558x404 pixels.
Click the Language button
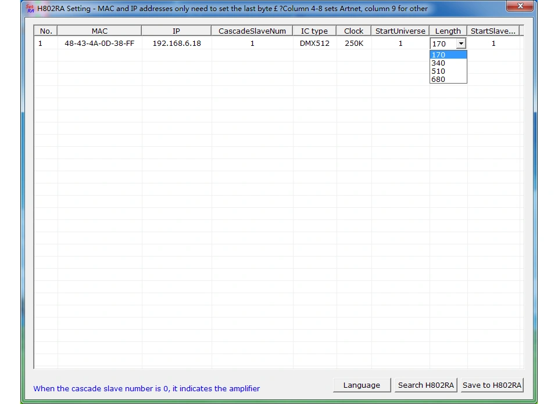point(362,385)
